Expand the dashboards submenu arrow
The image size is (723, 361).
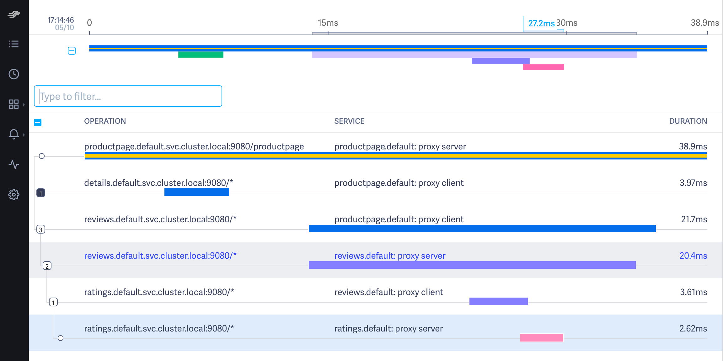(x=24, y=105)
